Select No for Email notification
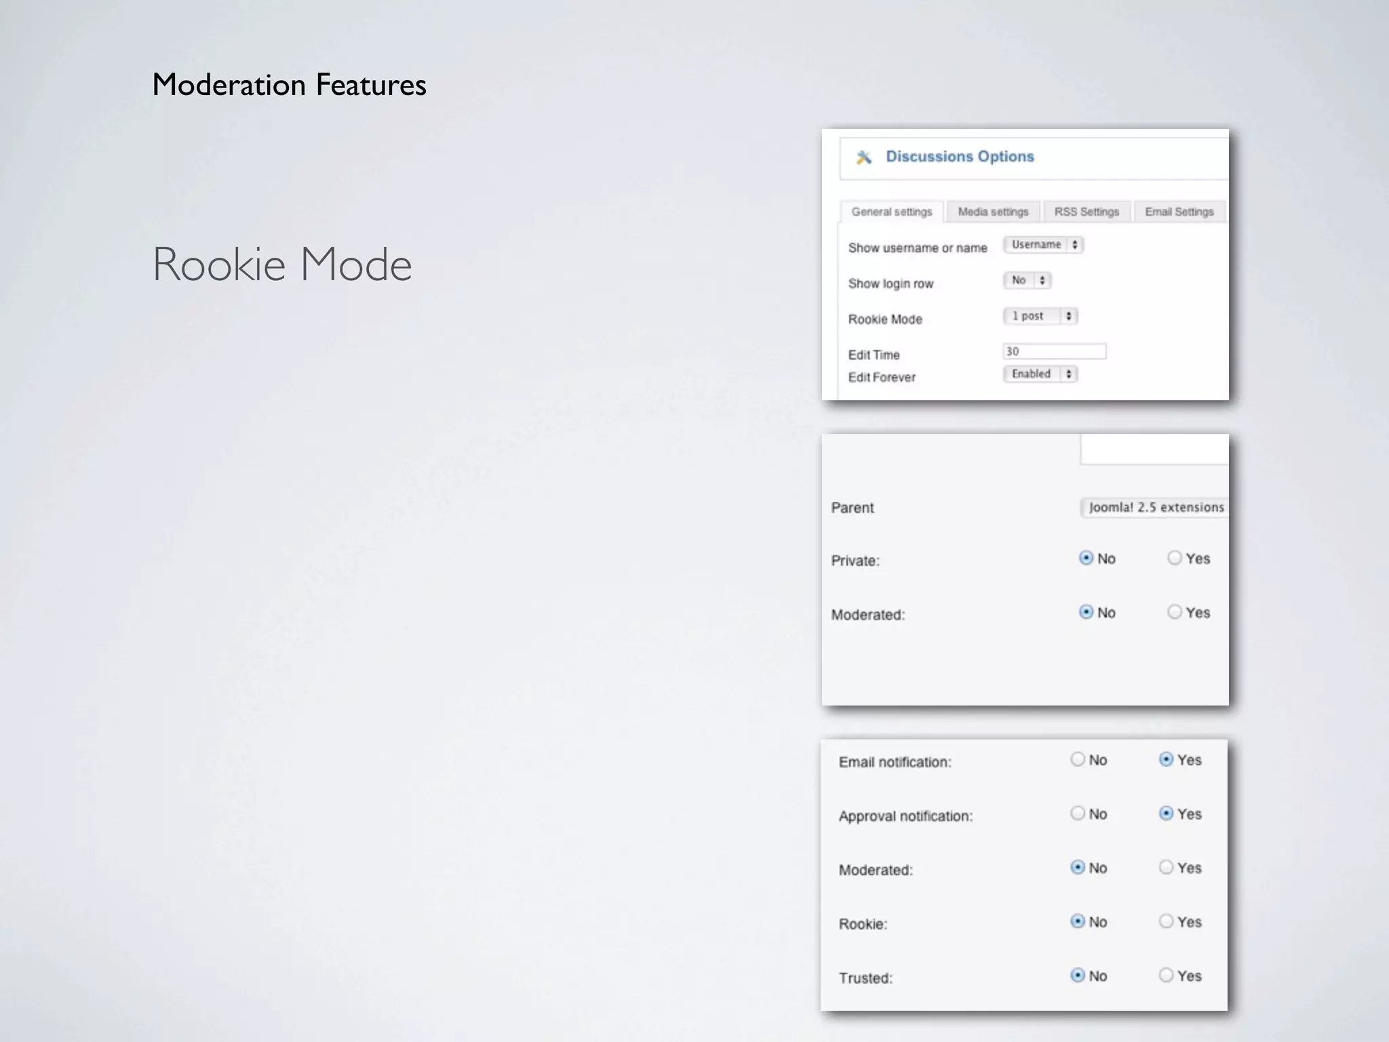The width and height of the screenshot is (1389, 1042). pyautogui.click(x=1078, y=760)
